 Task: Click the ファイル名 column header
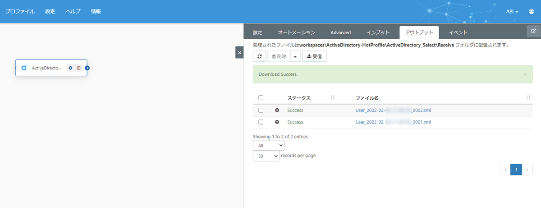click(367, 98)
